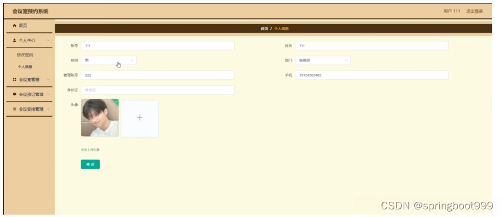Expand the 会议安排管理 menu chevron

pyautogui.click(x=48, y=109)
